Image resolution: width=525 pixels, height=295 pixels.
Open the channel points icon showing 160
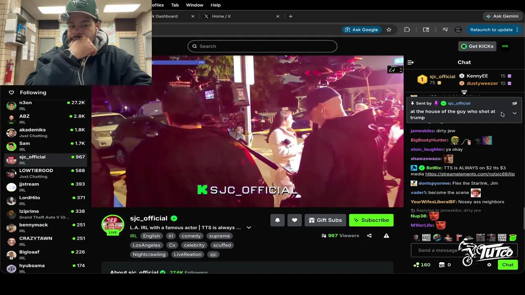tap(422, 265)
